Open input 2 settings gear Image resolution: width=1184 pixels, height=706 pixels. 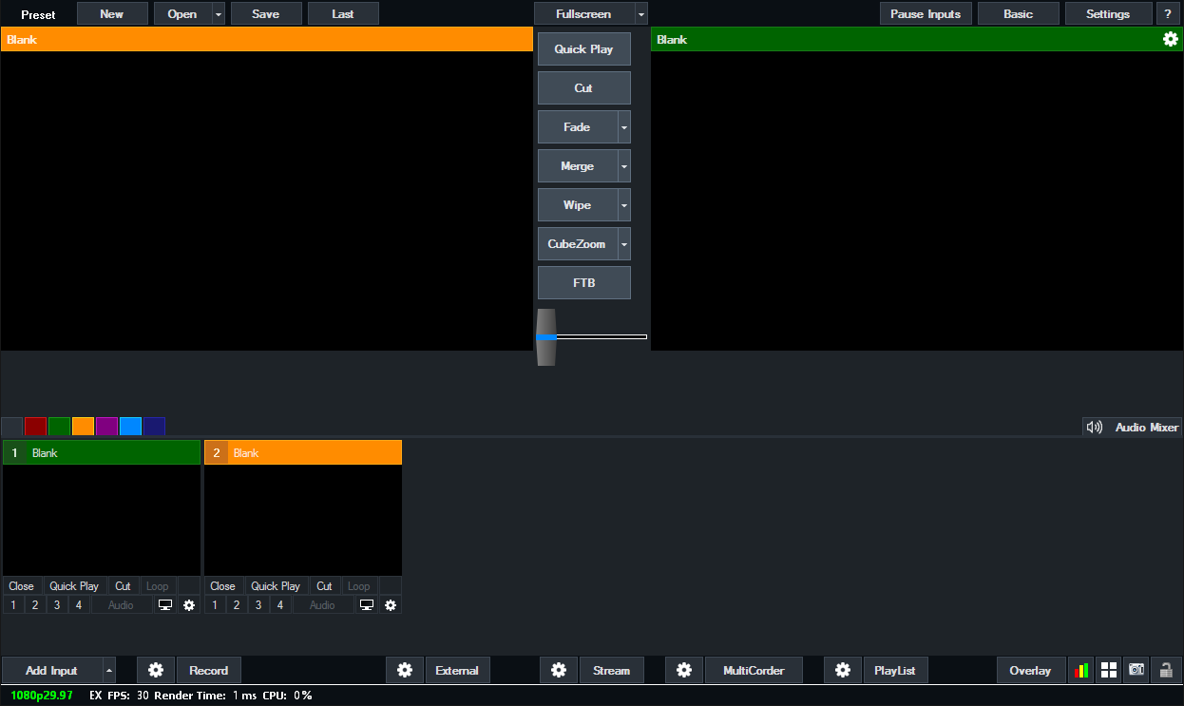coord(390,605)
